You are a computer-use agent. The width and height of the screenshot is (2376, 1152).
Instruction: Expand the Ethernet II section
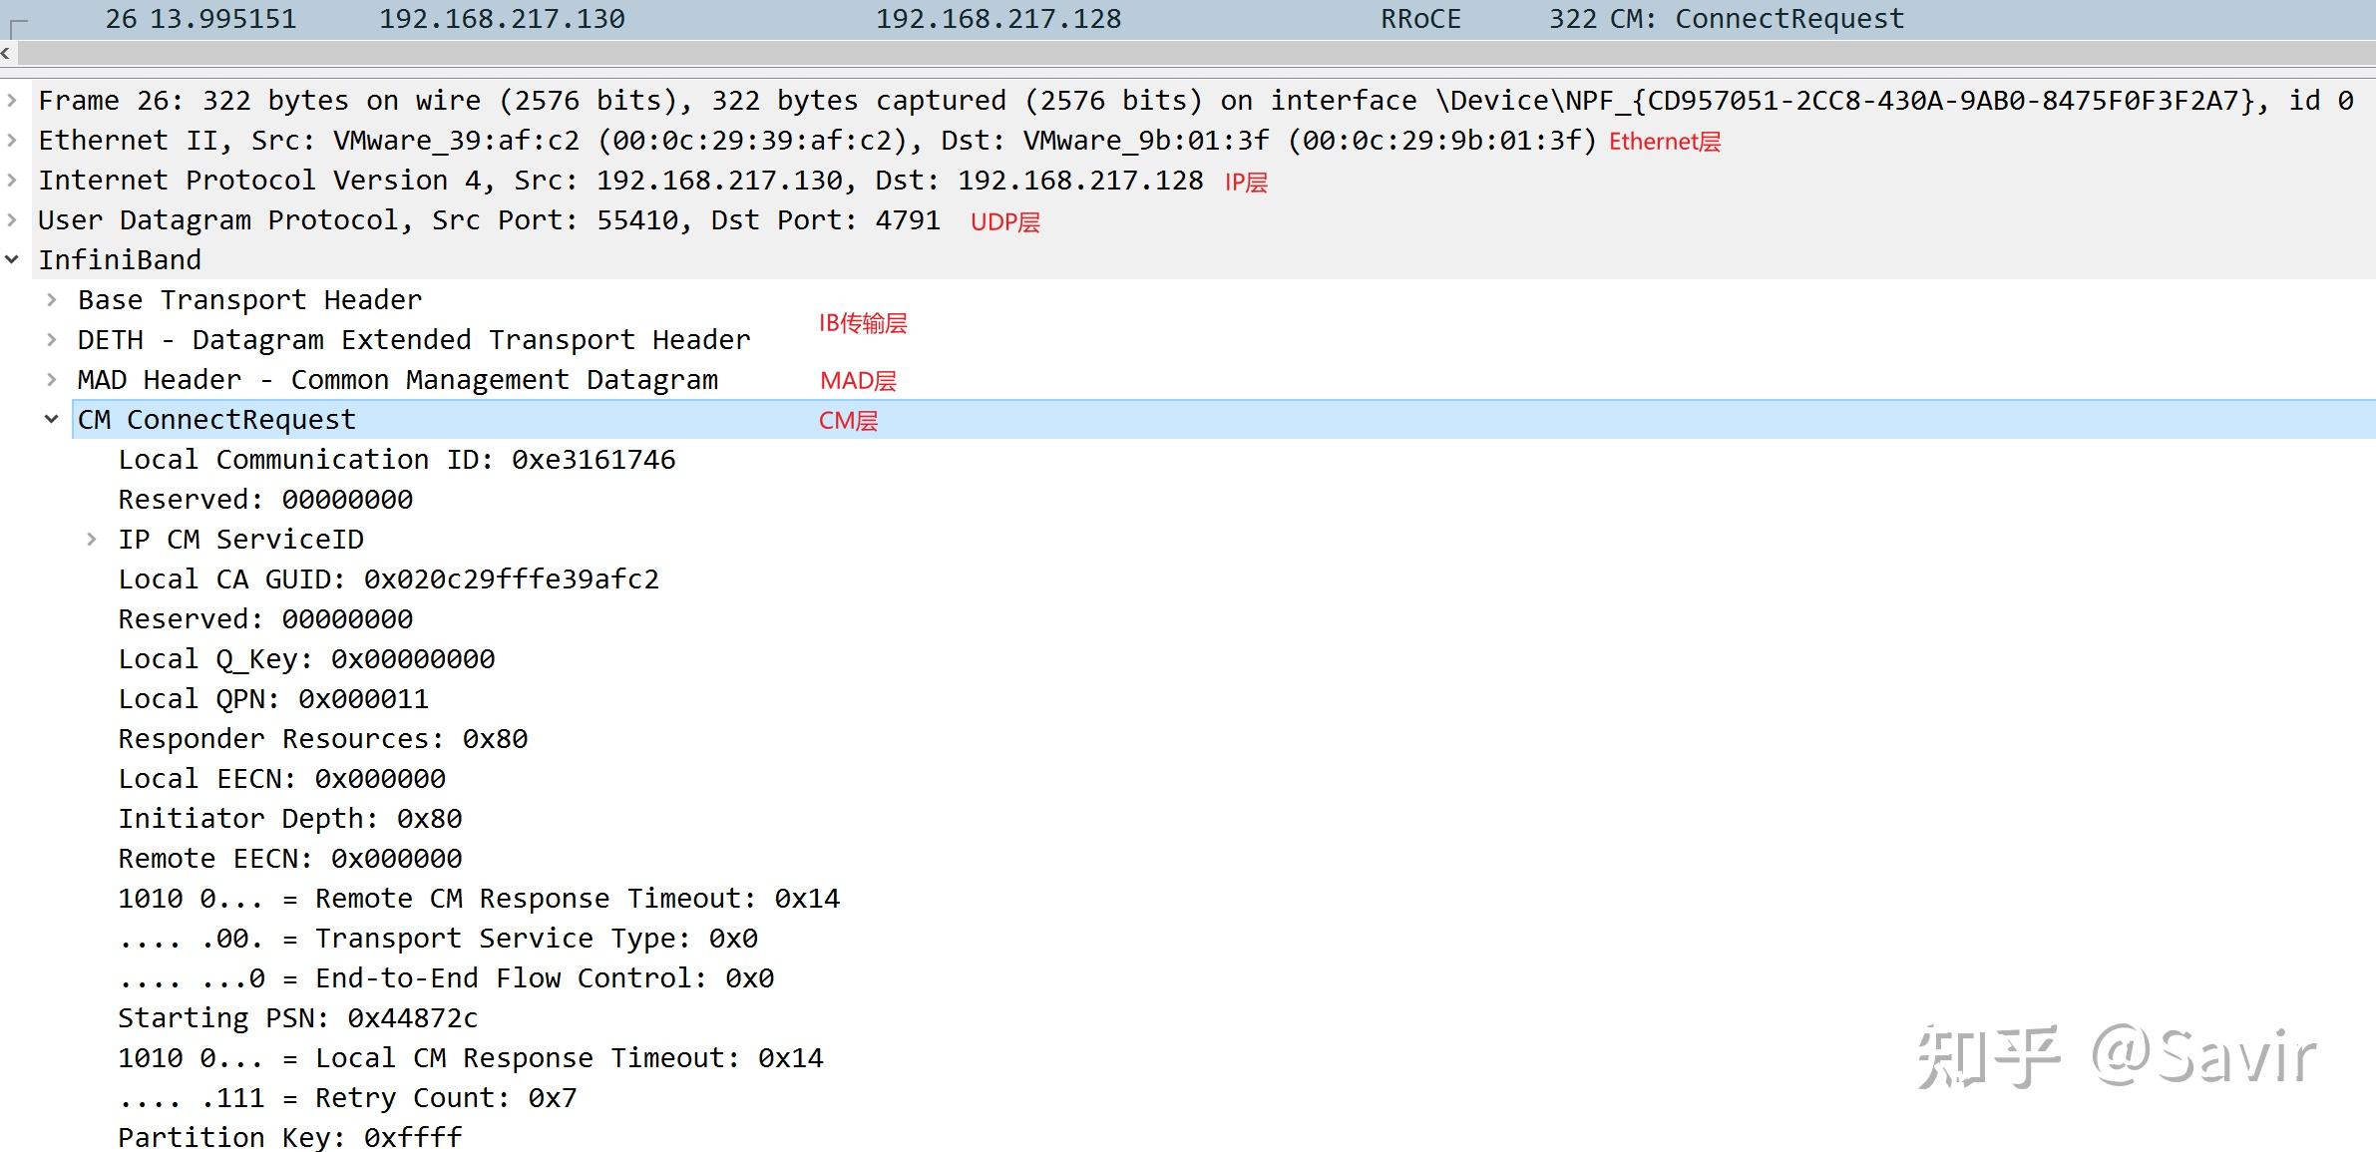(x=12, y=140)
